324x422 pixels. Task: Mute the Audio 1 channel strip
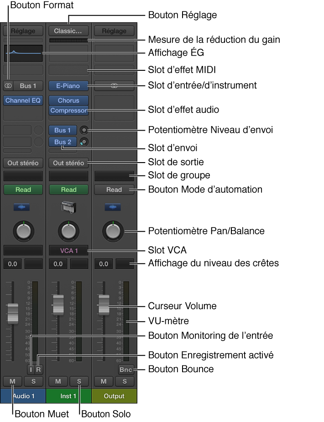click(x=13, y=381)
